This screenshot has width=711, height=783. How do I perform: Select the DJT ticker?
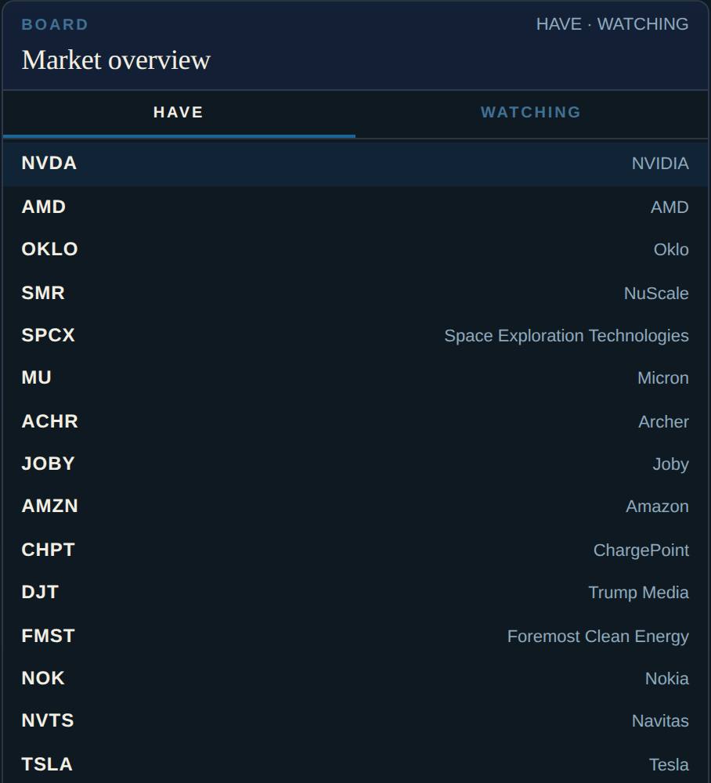(40, 592)
